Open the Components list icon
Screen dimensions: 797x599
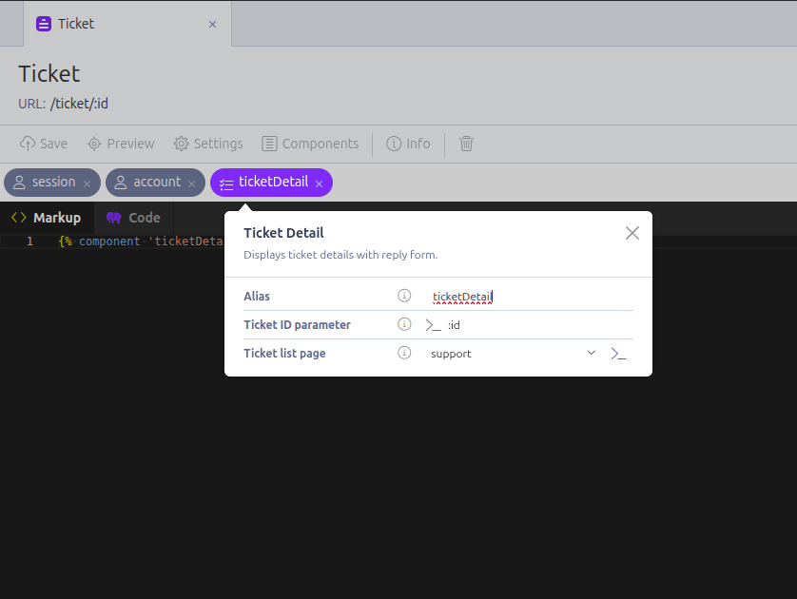(269, 144)
